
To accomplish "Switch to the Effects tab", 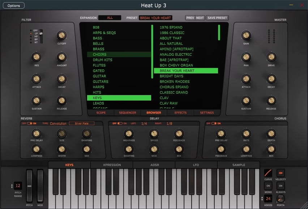I will [x=180, y=113].
